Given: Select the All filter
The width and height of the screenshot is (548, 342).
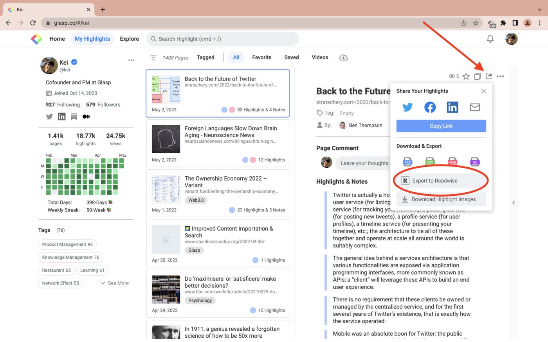Looking at the screenshot, I should 236,57.
